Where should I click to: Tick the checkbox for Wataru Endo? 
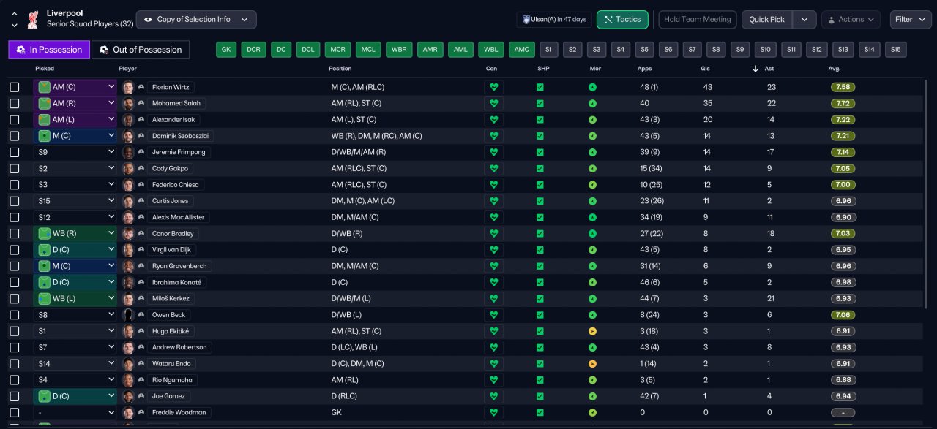15,364
